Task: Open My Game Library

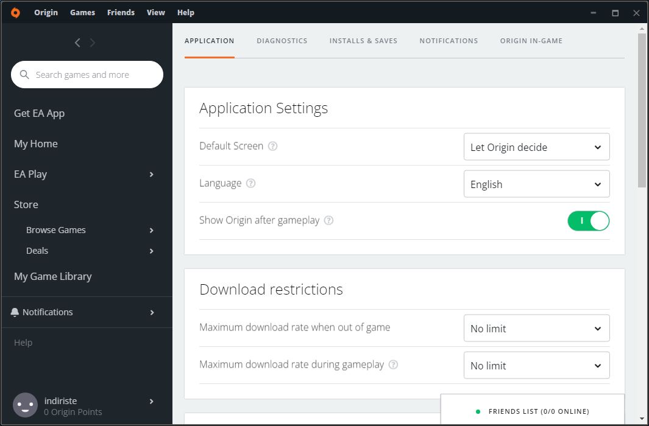Action: click(52, 276)
